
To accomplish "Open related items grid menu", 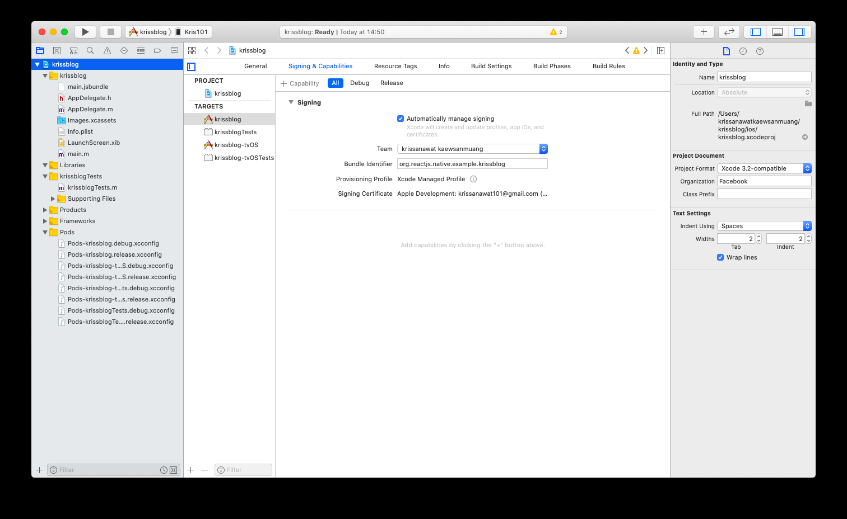I will pos(192,50).
